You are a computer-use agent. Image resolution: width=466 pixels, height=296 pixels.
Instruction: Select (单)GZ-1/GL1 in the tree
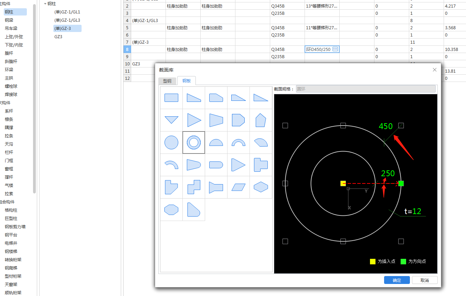tap(67, 12)
